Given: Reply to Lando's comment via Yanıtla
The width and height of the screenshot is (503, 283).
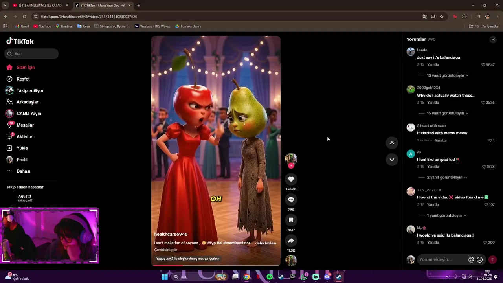Looking at the screenshot, I should point(433,65).
